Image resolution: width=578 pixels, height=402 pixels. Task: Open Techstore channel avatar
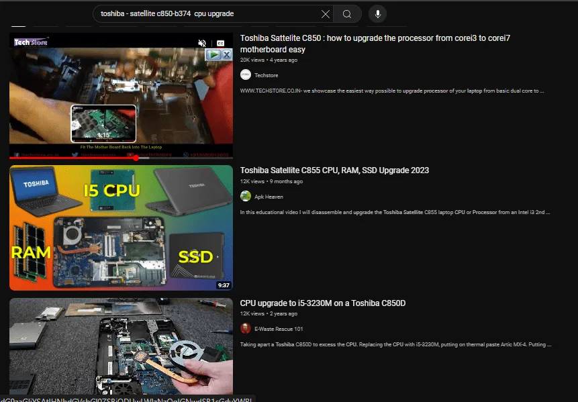tap(246, 74)
